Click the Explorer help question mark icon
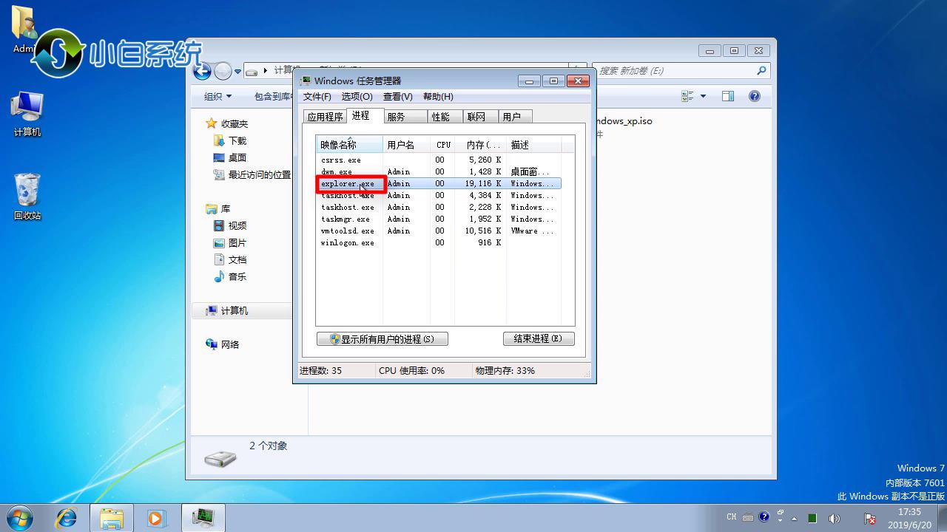This screenshot has height=532, width=947. coord(755,97)
